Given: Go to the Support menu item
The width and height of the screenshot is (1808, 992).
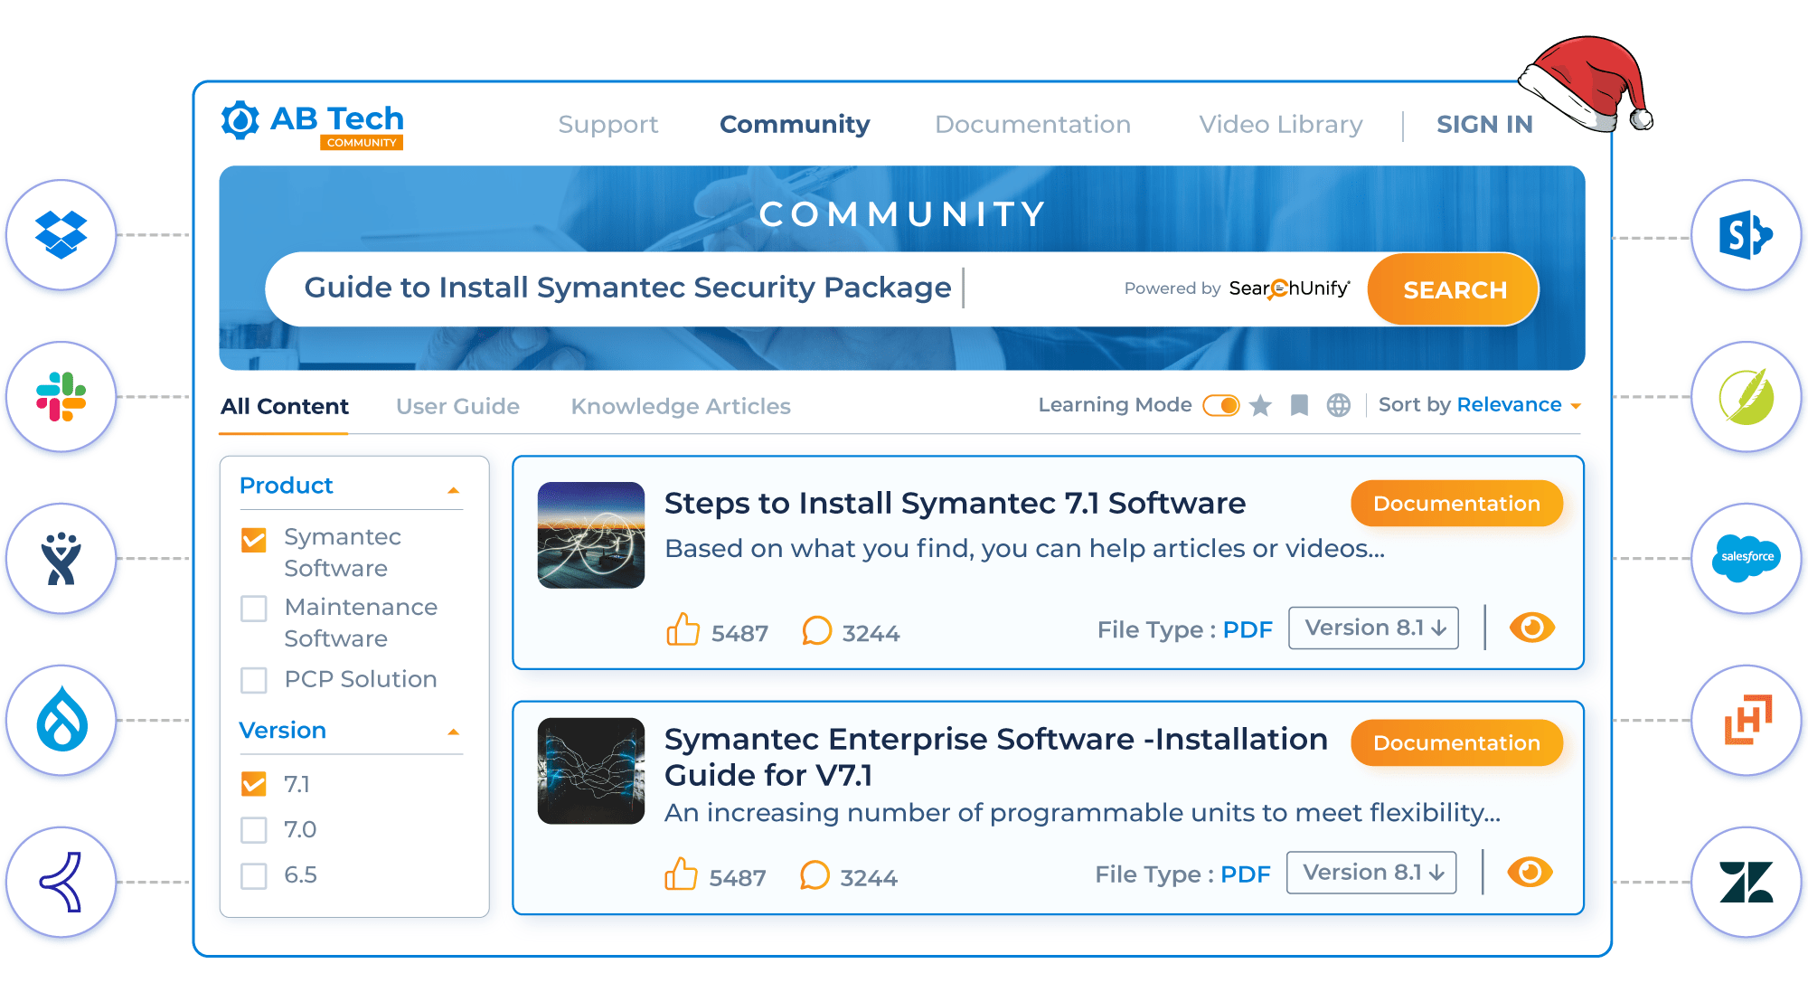Looking at the screenshot, I should (x=608, y=125).
